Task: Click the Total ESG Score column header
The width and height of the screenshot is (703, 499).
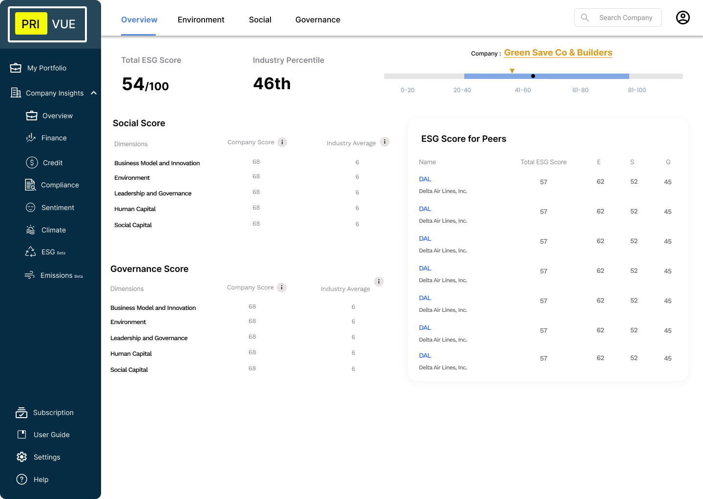Action: pyautogui.click(x=543, y=162)
